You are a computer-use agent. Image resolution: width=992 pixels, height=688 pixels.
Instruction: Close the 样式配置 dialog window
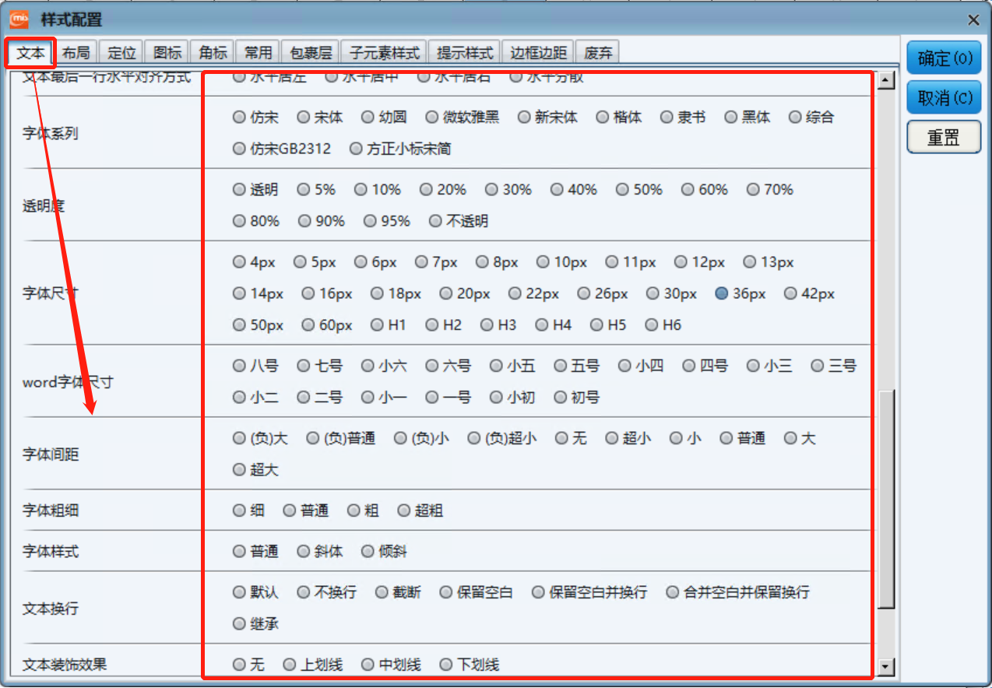point(973,19)
